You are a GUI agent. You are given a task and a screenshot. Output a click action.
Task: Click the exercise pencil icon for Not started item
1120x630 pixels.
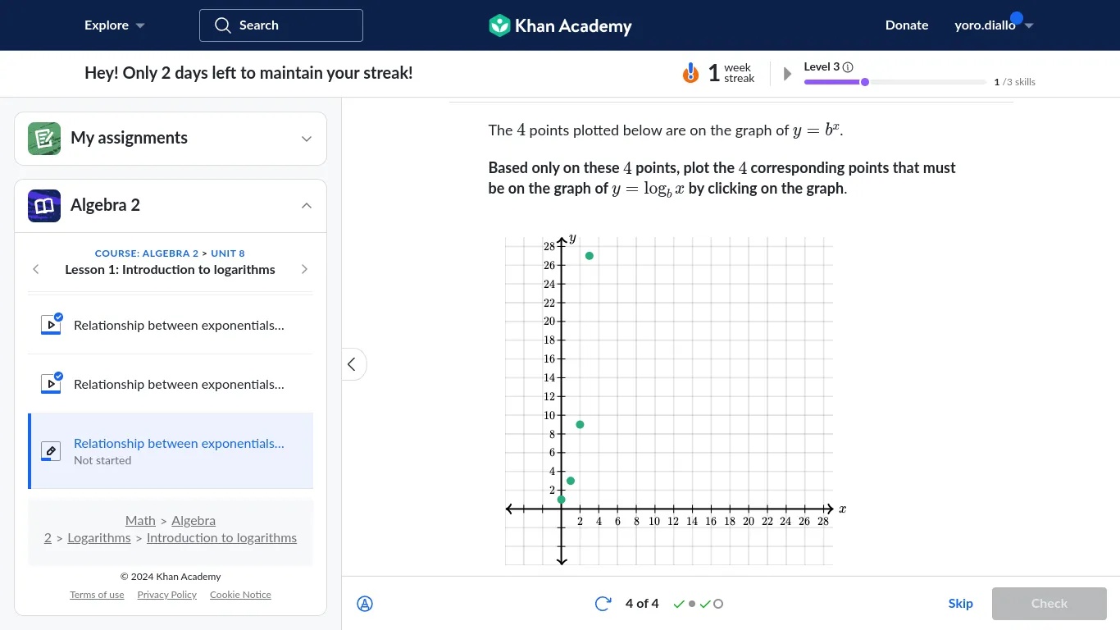click(x=50, y=450)
